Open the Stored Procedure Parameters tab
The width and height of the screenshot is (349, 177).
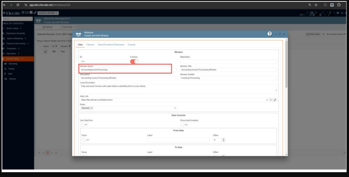111,45
